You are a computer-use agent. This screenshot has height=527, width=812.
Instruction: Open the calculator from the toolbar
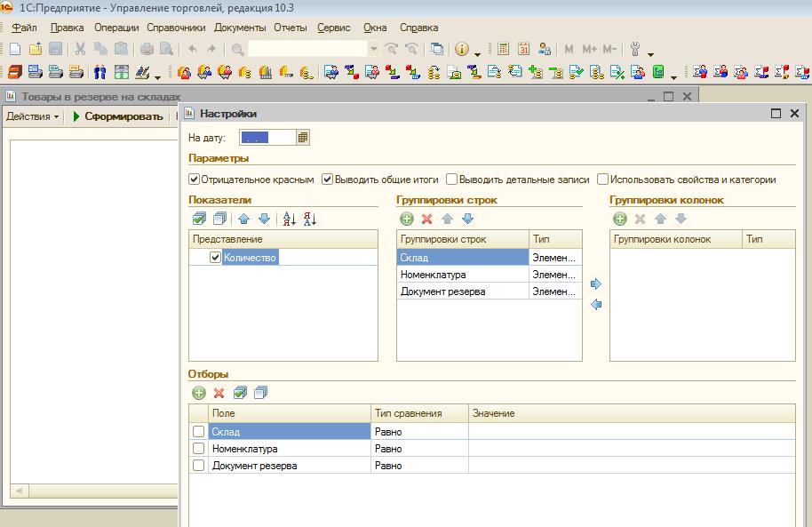pyautogui.click(x=503, y=49)
